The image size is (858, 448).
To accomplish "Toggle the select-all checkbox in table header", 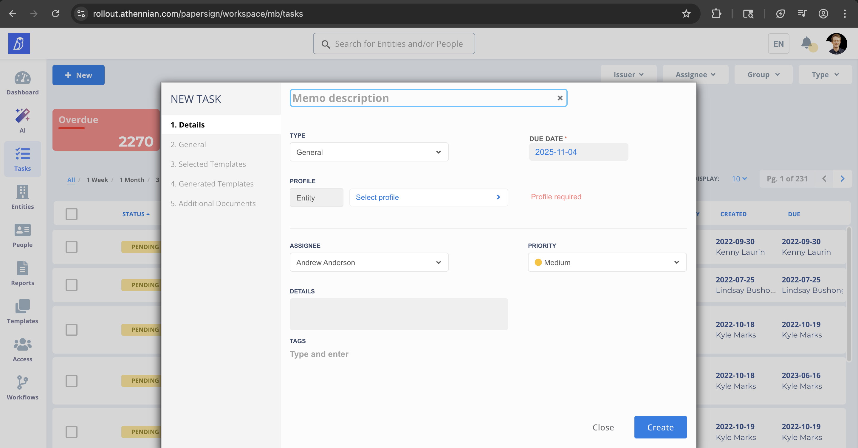I will (x=71, y=214).
